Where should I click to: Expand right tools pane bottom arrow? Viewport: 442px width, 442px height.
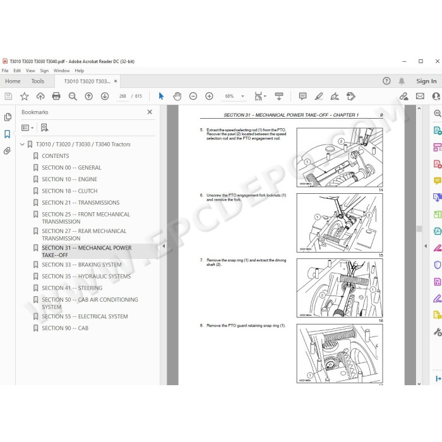tap(438, 379)
